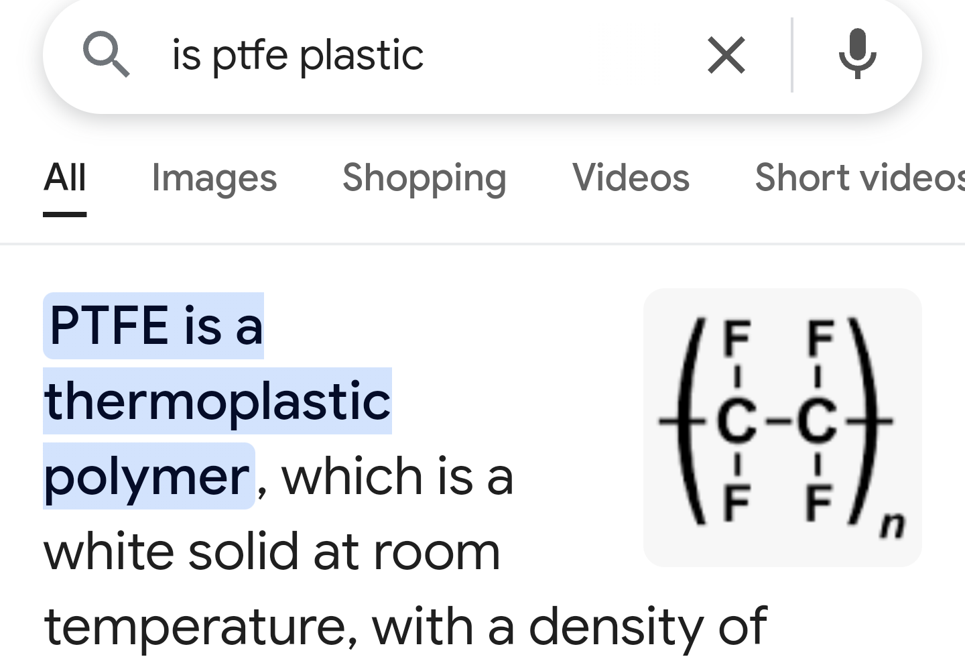
Task: Open the PTFE chemical structure image
Action: 782,427
